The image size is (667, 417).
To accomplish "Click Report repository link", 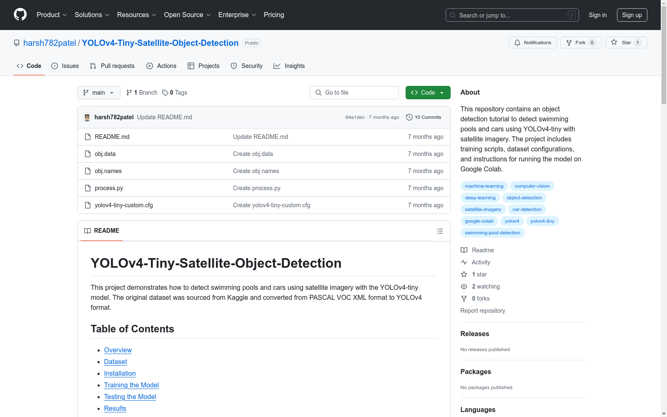I will (x=483, y=311).
